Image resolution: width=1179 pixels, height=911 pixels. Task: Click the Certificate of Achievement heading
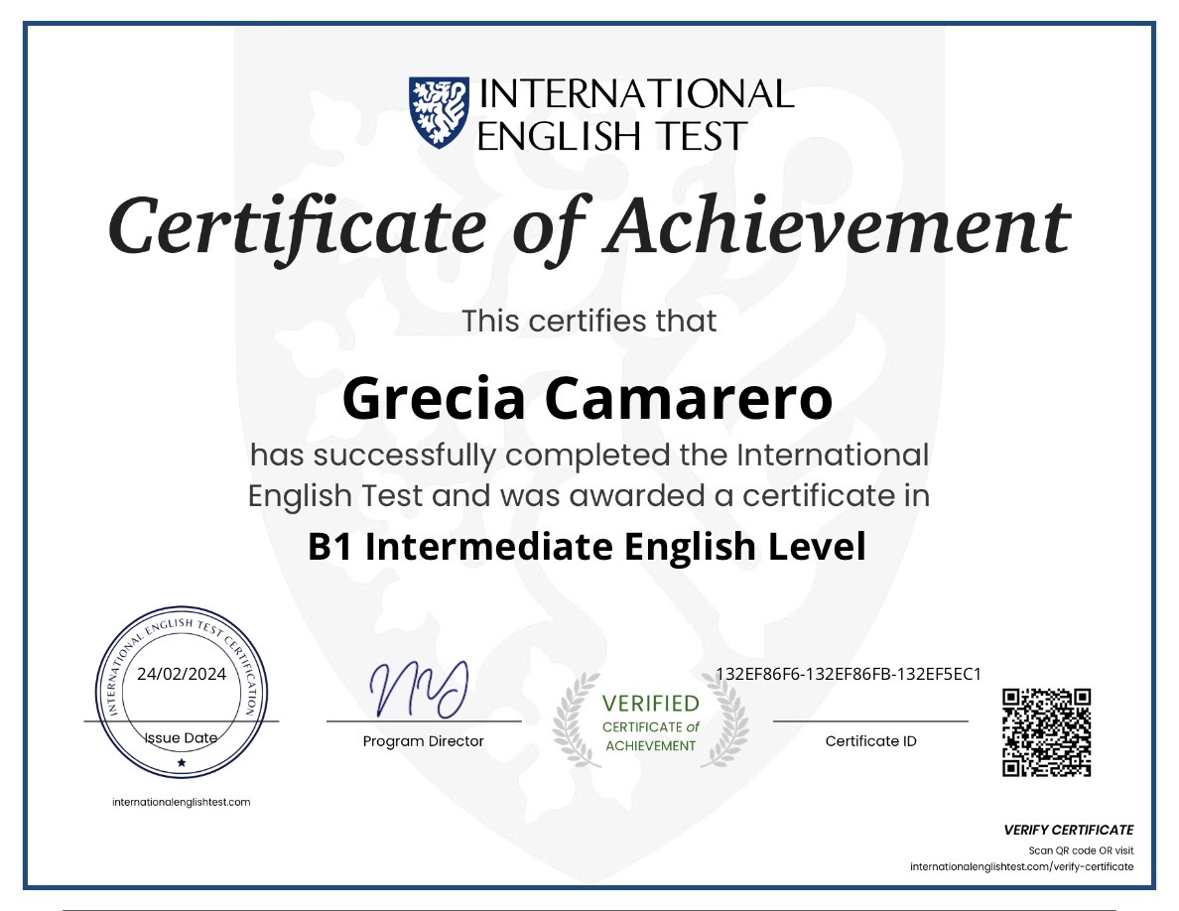coord(589,228)
